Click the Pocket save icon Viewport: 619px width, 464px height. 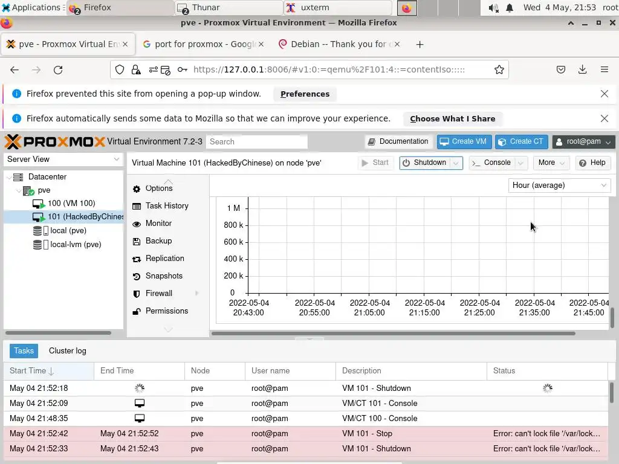560,70
